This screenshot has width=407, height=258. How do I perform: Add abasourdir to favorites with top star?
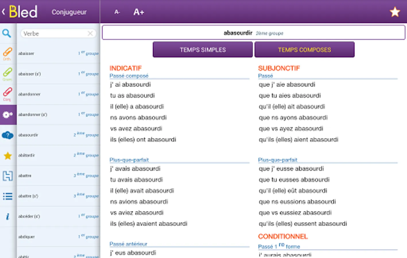point(395,12)
